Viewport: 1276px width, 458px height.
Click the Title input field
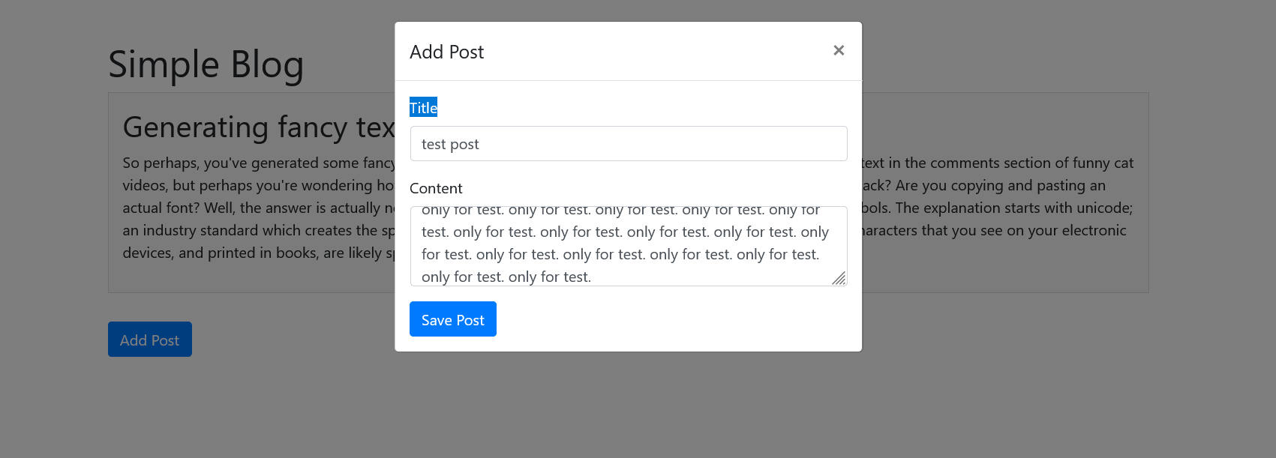628,144
